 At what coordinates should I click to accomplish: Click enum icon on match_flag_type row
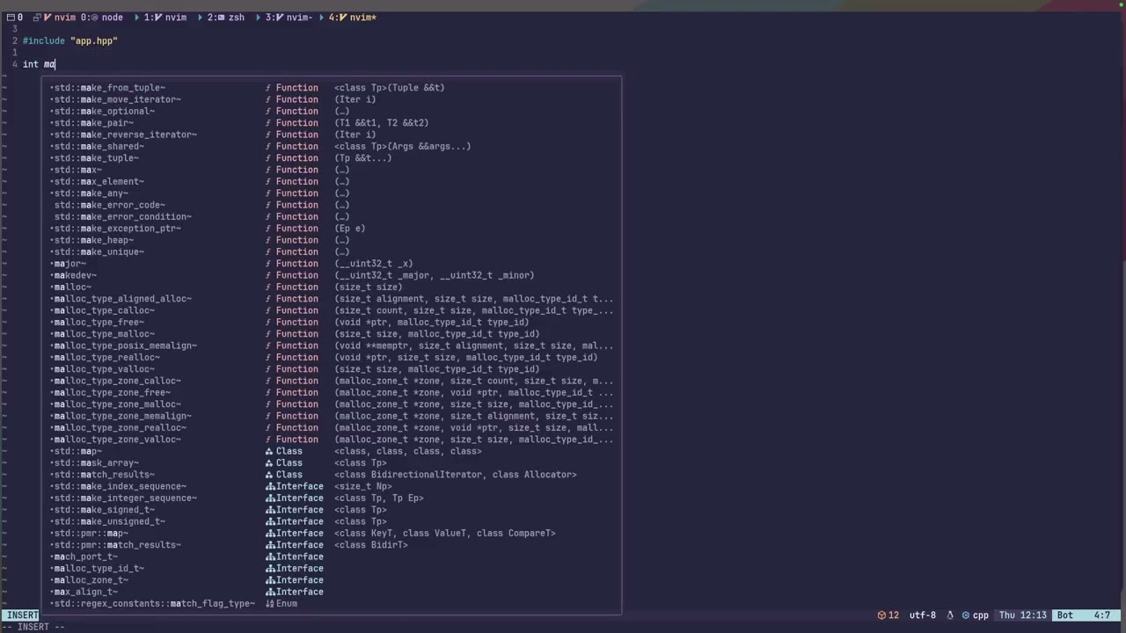click(269, 604)
